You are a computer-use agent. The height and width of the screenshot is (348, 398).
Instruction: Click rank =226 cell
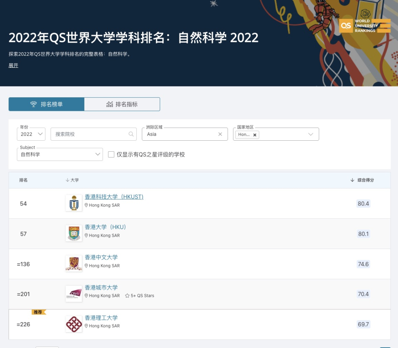tap(23, 324)
